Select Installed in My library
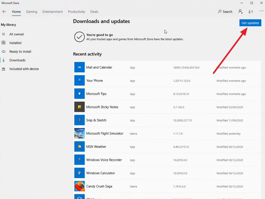Viewport: 265px width, 199px height. click(15, 43)
